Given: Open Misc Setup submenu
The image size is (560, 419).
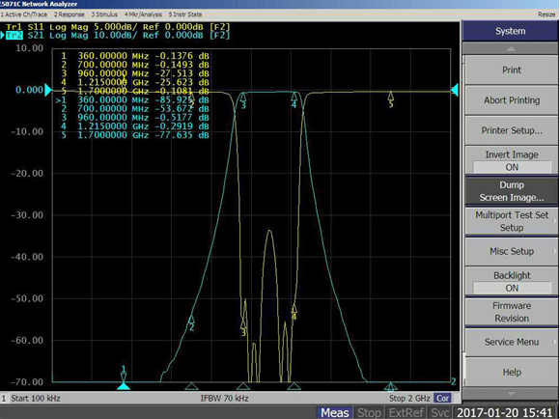Looking at the screenshot, I should tap(512, 251).
